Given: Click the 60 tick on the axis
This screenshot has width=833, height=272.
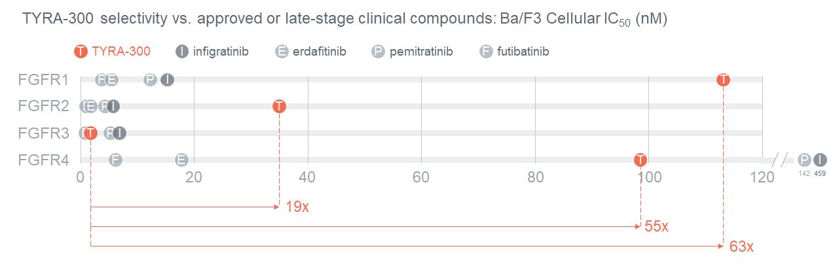Looking at the screenshot, I should pos(421,177).
